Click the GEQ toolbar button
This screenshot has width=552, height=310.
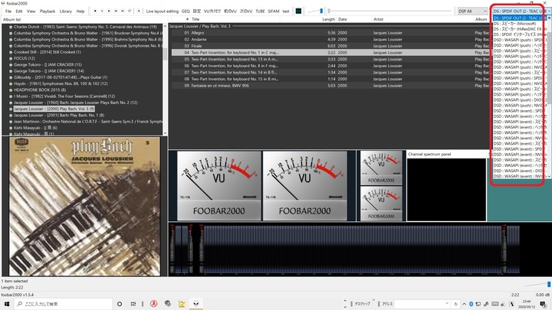tap(186, 11)
